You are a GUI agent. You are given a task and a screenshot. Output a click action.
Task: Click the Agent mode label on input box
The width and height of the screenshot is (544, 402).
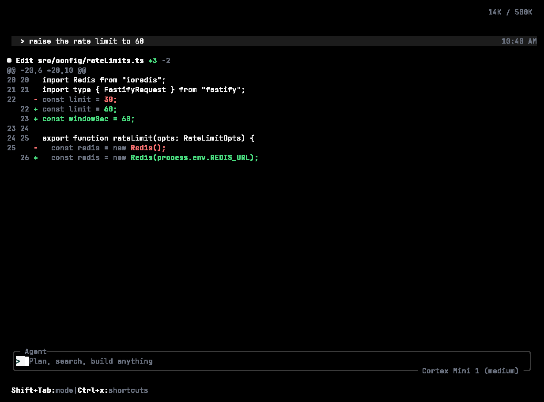tap(36, 351)
